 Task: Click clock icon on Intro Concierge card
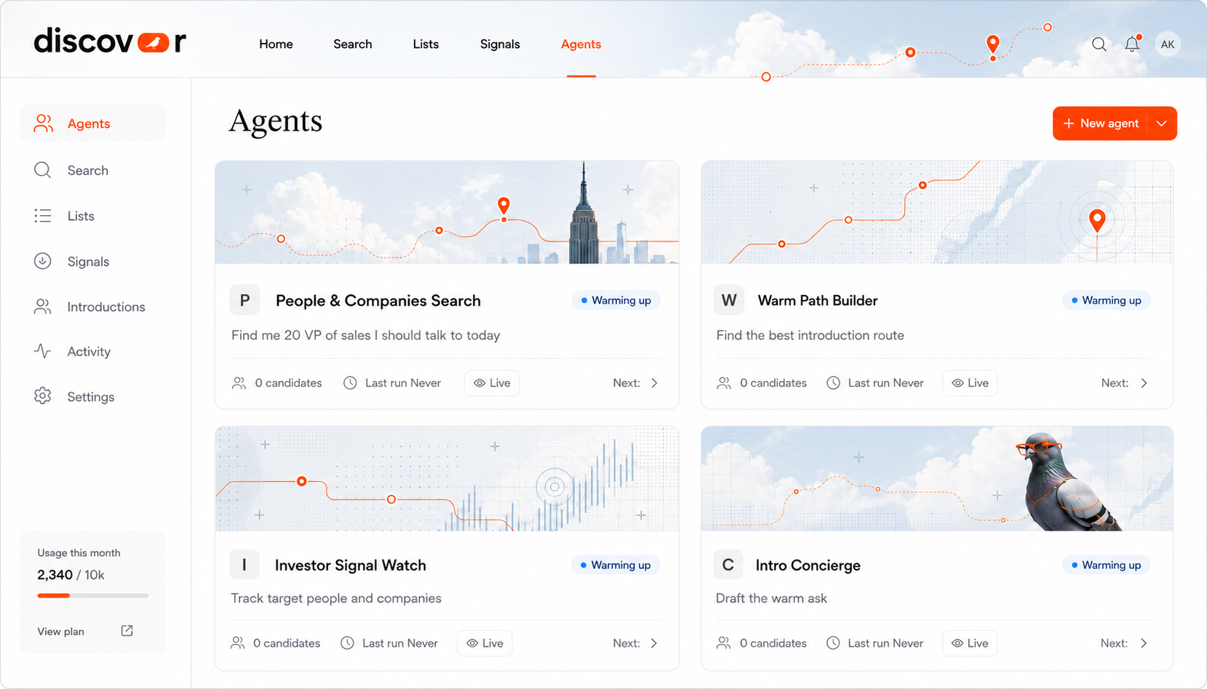click(x=833, y=643)
